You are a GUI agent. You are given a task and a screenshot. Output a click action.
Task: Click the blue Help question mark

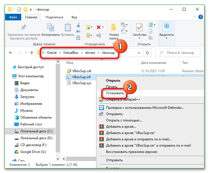point(200,17)
